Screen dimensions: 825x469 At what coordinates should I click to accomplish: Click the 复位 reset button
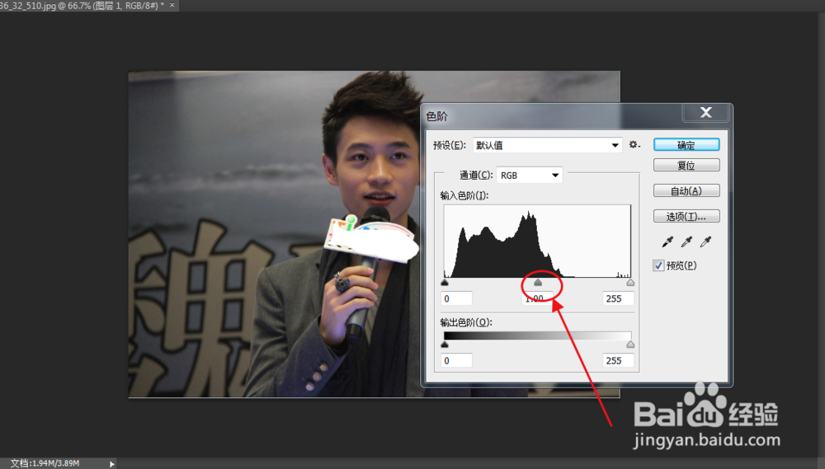point(686,165)
